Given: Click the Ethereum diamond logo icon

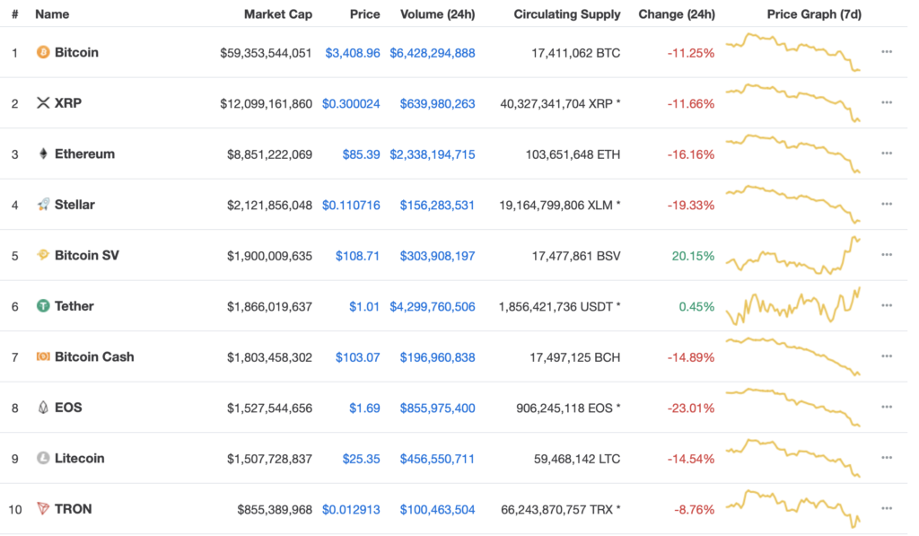Looking at the screenshot, I should tap(43, 154).
